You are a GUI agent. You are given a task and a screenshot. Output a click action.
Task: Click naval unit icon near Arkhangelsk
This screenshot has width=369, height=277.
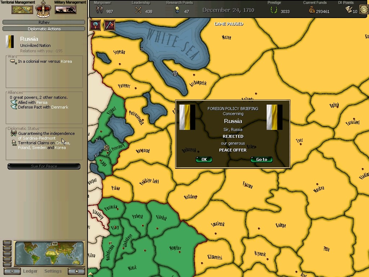(x=175, y=73)
